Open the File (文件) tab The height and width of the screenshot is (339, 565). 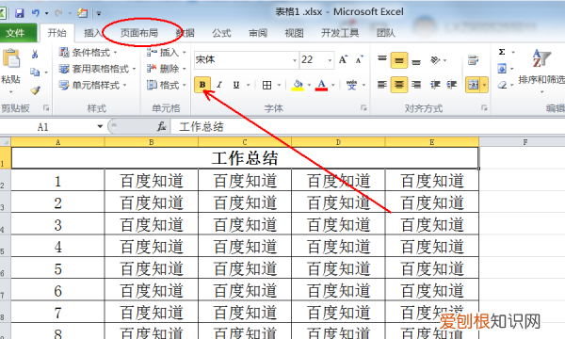[x=18, y=33]
